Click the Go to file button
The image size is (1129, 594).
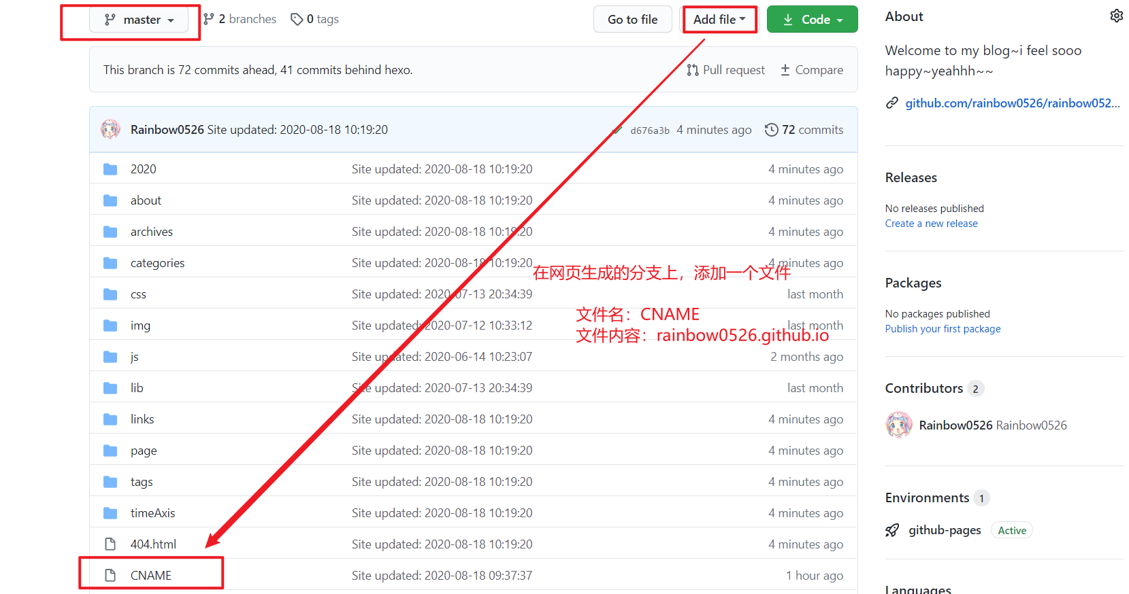(633, 19)
